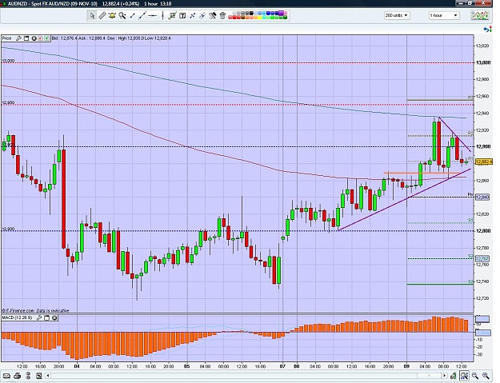500x383 pixels.
Task: Pick the purple color swatch
Action: (281, 13)
